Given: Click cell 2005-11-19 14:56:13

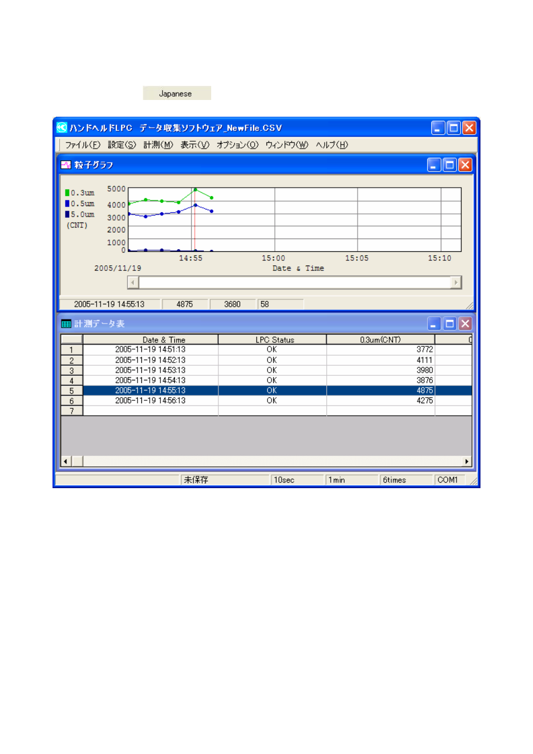Looking at the screenshot, I should click(x=150, y=400).
